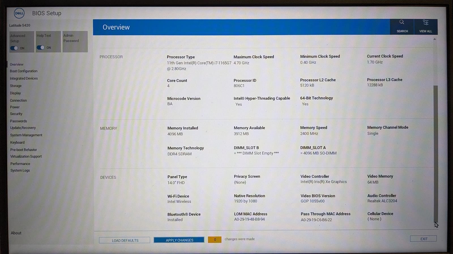Click the Maximum Clock Speed 4.70 GHz value
This screenshot has width=453, height=254.
(x=242, y=63)
